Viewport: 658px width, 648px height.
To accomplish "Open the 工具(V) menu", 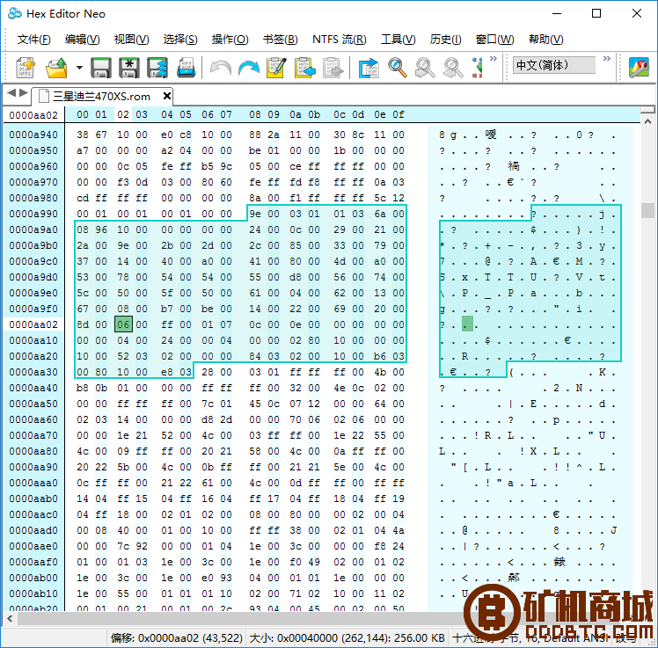I will point(398,40).
